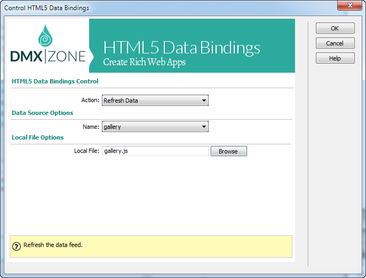
Task: Confirm the dialog with the OK button
Action: click(335, 28)
